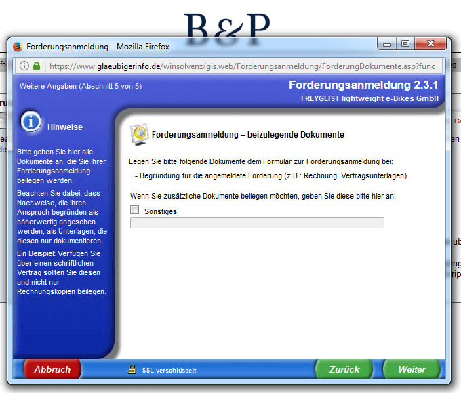The height and width of the screenshot is (393, 461).
Task: Continue with the Weiter button
Action: (x=412, y=369)
